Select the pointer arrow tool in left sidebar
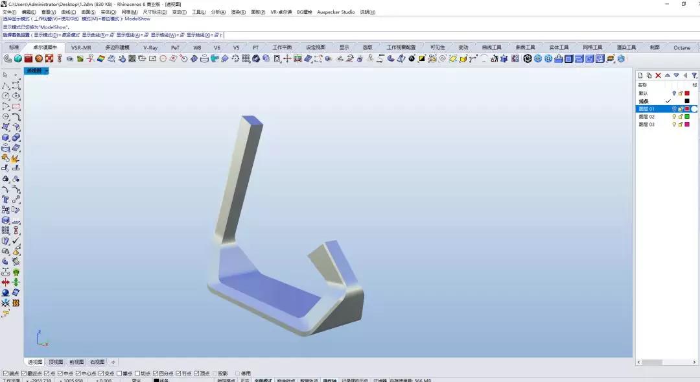The image size is (700, 382). click(5, 75)
